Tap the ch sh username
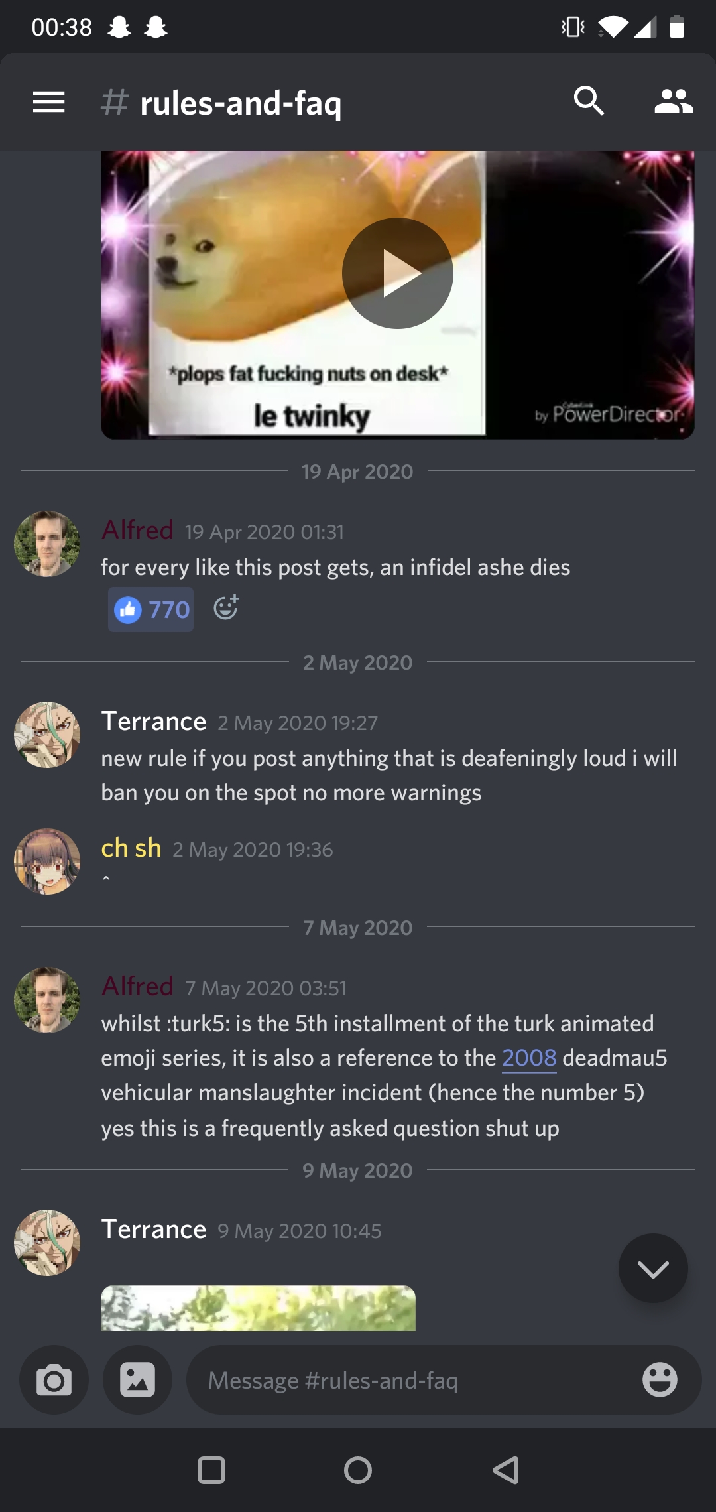Screen dimensions: 716x1512 131,848
